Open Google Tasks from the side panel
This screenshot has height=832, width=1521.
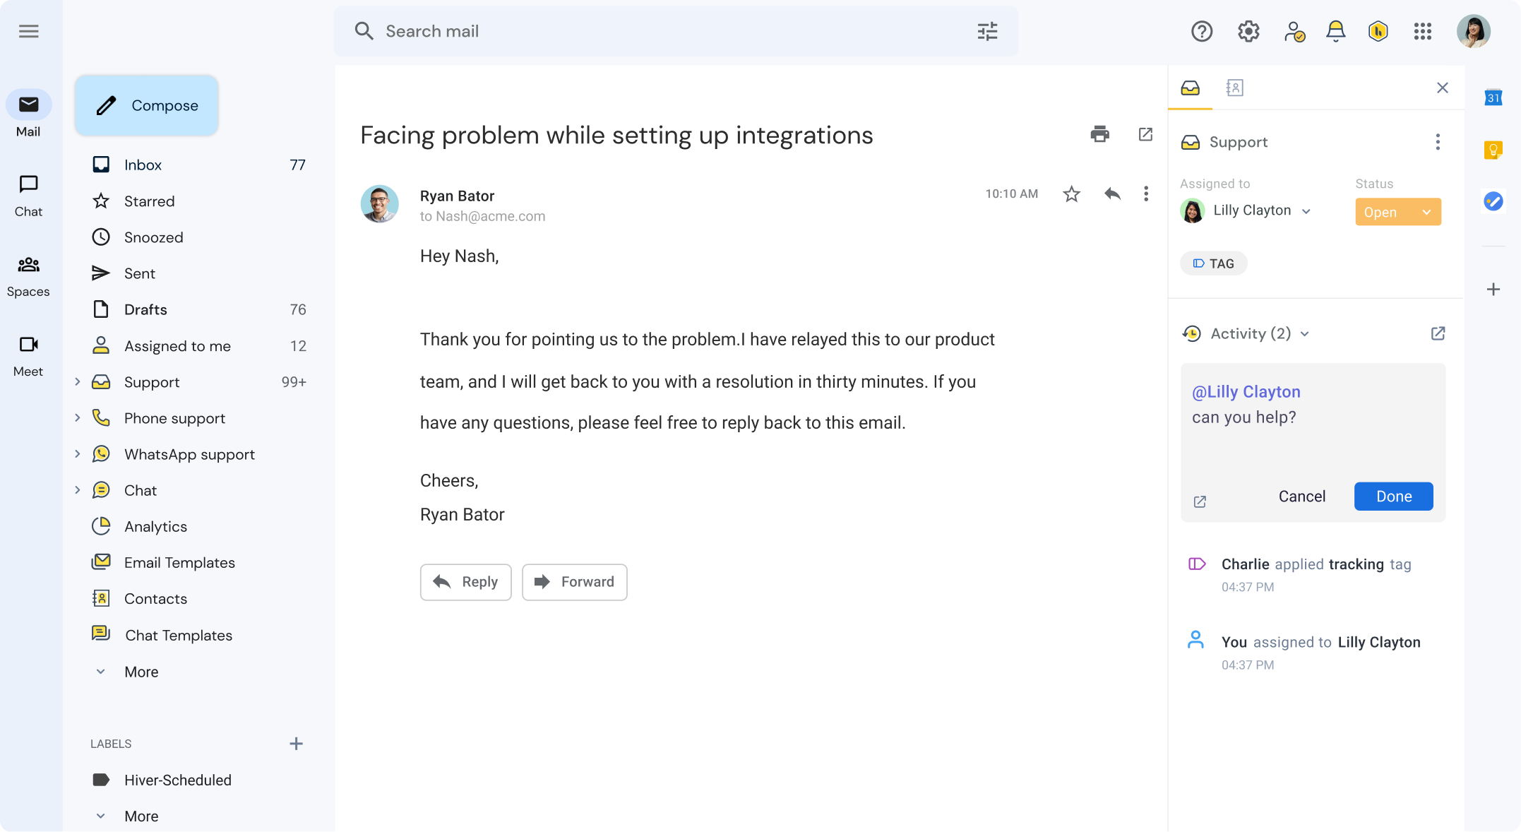1493,201
